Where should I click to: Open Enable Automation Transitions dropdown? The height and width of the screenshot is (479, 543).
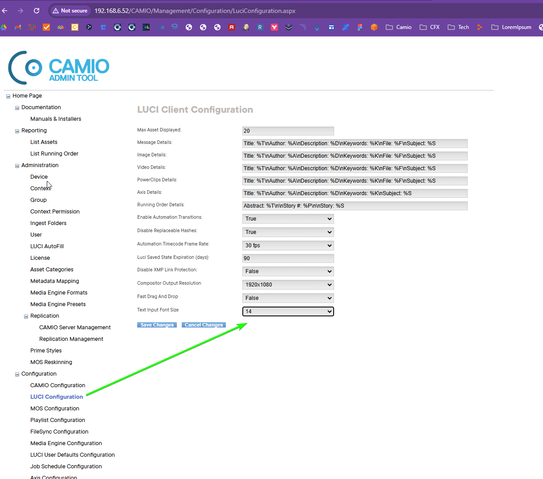[x=288, y=219]
